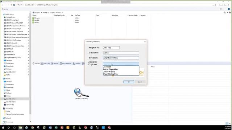The height and width of the screenshot is (130, 232).
Task: Click the Cortana circle icon
Action: [x=9, y=127]
